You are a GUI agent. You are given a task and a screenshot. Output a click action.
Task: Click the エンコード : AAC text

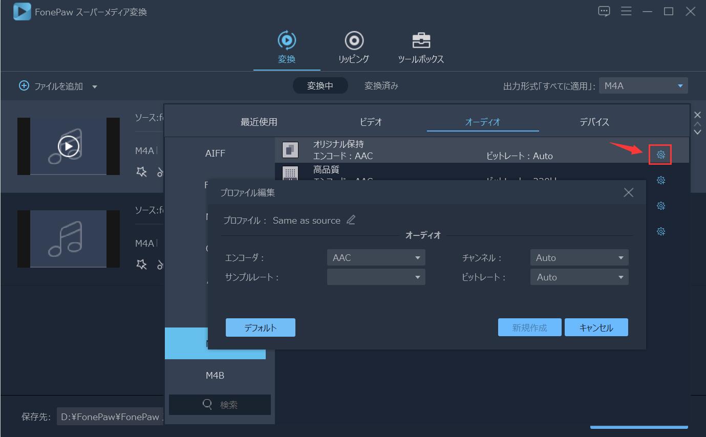click(343, 156)
